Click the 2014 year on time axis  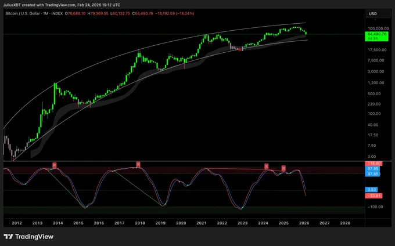click(x=58, y=223)
